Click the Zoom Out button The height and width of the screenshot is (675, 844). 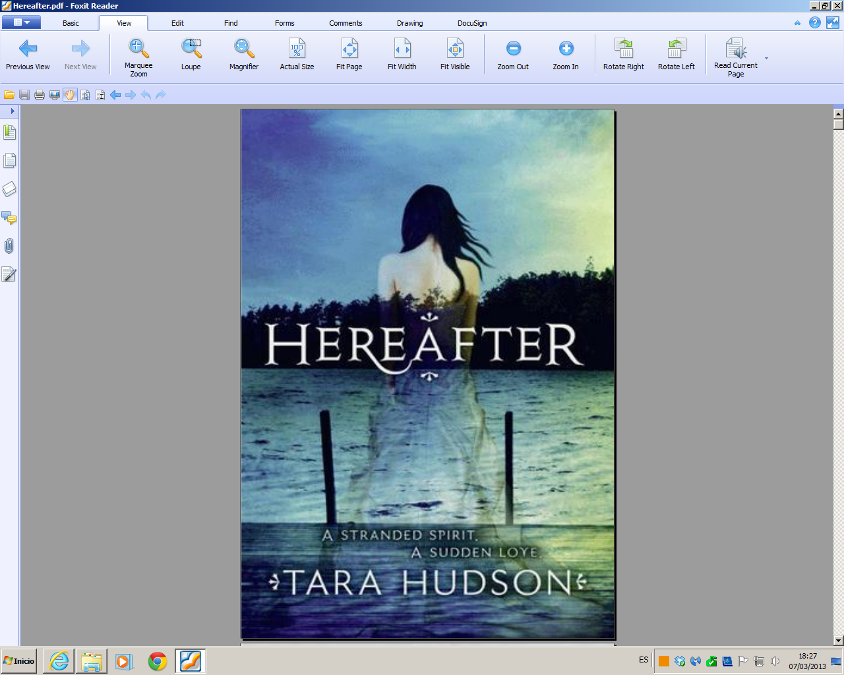pos(513,55)
